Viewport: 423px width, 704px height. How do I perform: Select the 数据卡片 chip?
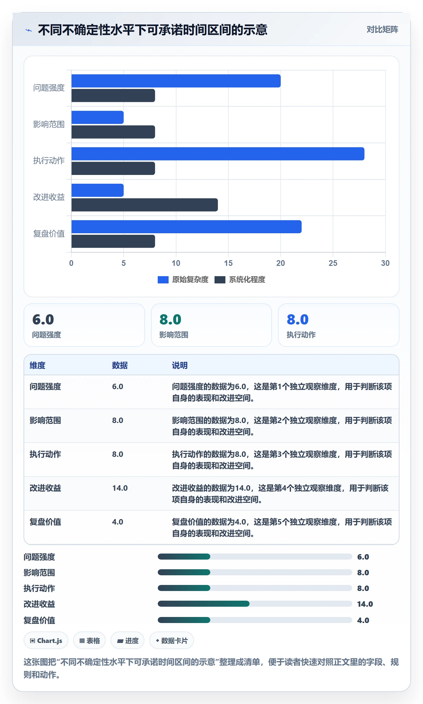tap(172, 640)
